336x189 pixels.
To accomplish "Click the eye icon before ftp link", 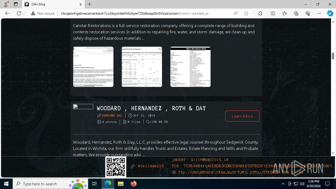I will click(x=174, y=172).
